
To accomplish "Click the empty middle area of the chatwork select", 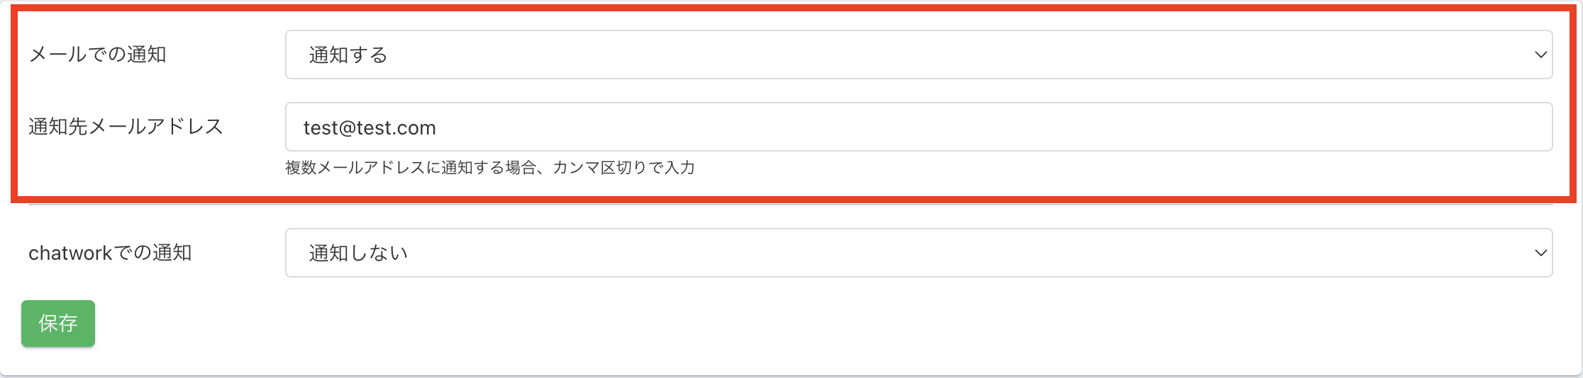I will tap(922, 253).
